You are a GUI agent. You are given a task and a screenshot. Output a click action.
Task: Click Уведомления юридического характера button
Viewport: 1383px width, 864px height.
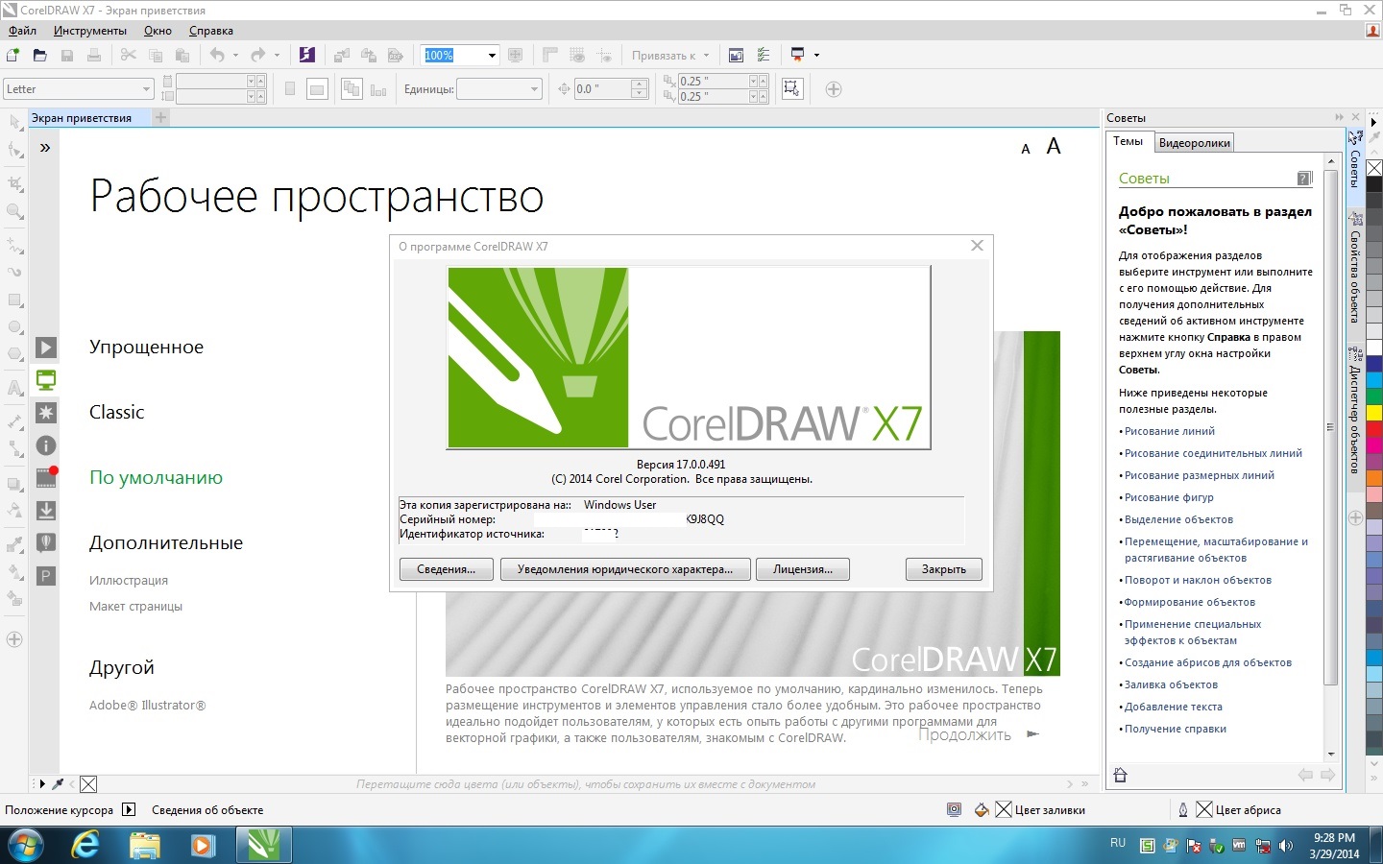[x=625, y=569]
